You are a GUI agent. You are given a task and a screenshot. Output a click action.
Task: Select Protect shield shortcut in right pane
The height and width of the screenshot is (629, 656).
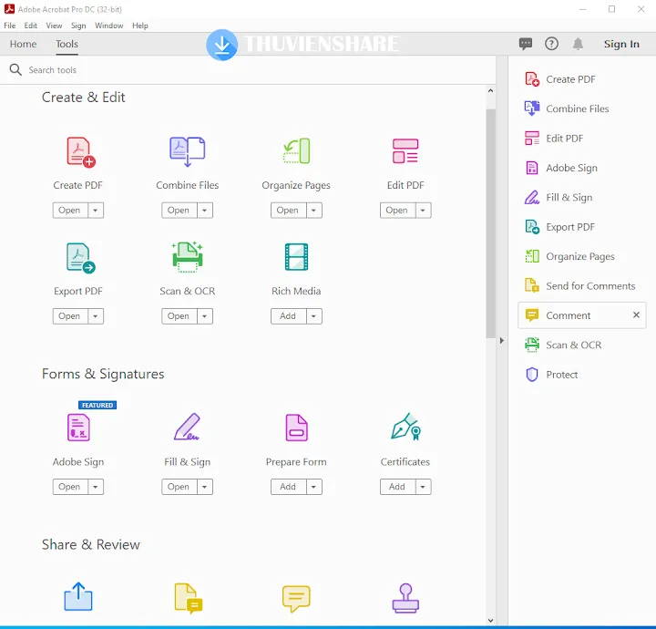coord(551,375)
